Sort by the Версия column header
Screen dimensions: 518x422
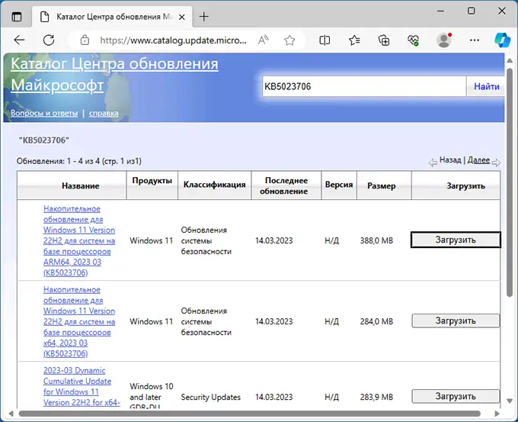339,185
